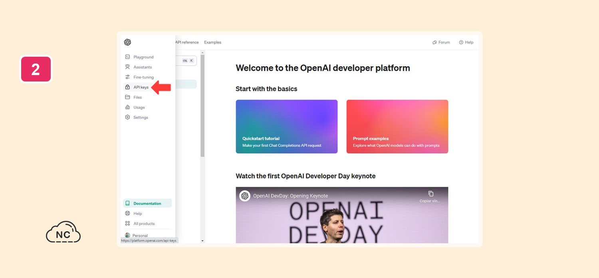Click the Personal account avatar
Screen dimensions: 599x278
127,235
